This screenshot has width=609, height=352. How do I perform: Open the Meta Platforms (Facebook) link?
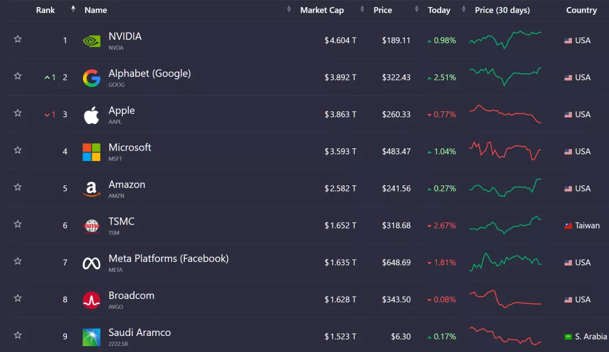pyautogui.click(x=168, y=258)
